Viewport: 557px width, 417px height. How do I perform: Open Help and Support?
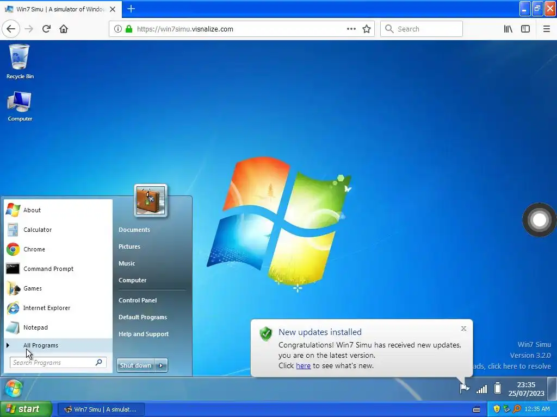(x=144, y=334)
